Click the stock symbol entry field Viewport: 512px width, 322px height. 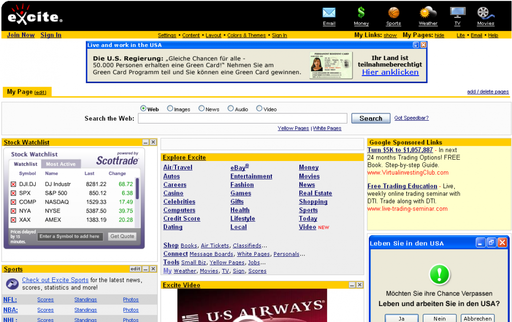pyautogui.click(x=70, y=236)
